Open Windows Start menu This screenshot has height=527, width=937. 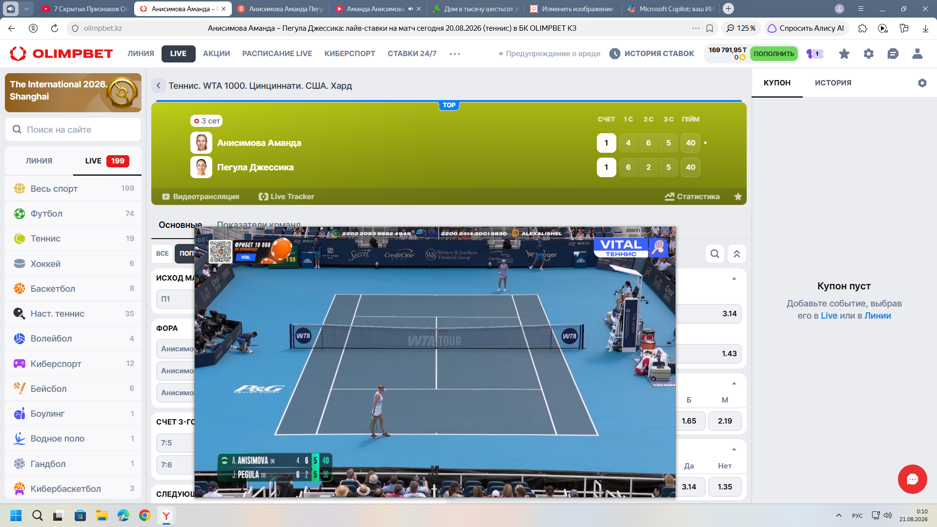pos(16,515)
